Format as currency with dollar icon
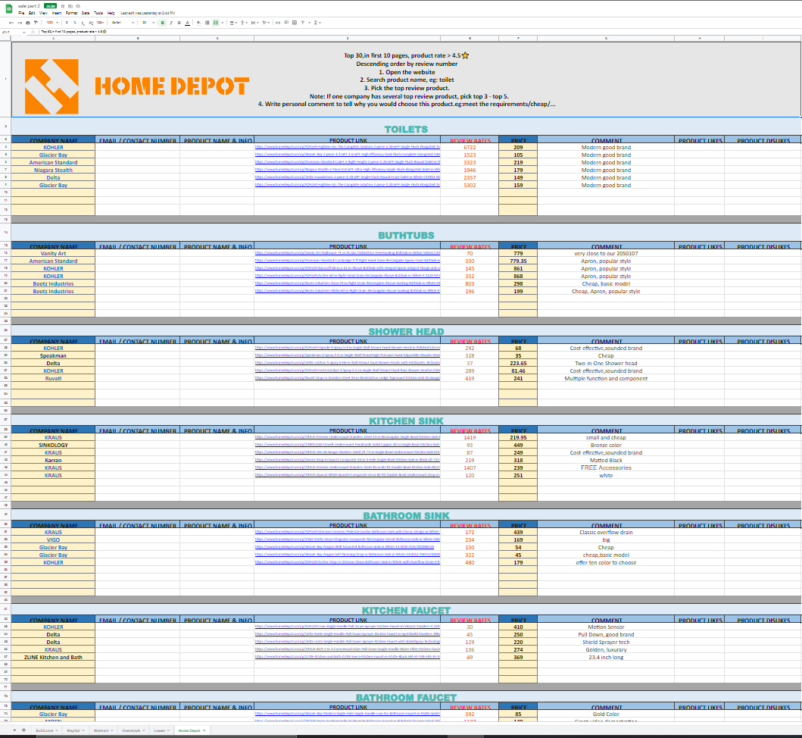 [x=67, y=23]
